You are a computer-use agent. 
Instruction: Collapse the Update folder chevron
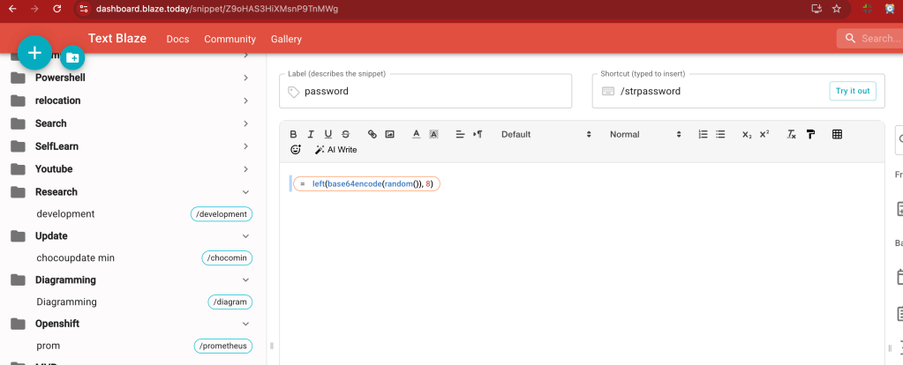[x=246, y=236]
